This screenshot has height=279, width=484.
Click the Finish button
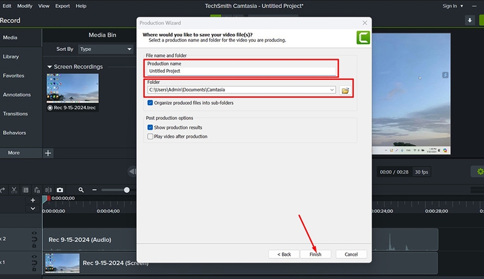[x=315, y=254]
